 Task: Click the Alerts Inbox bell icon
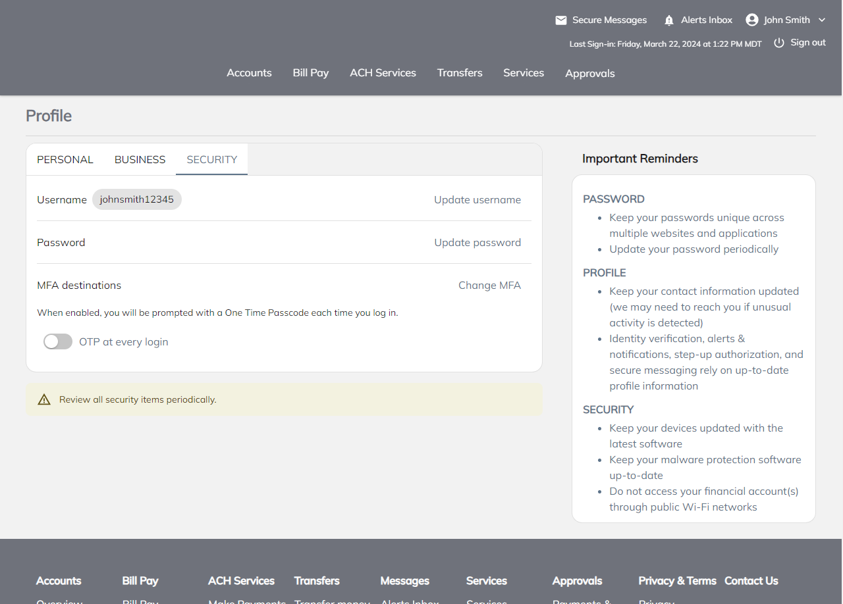(x=669, y=20)
